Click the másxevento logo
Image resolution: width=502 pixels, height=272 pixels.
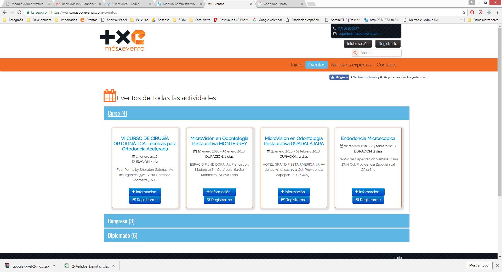(x=122, y=40)
